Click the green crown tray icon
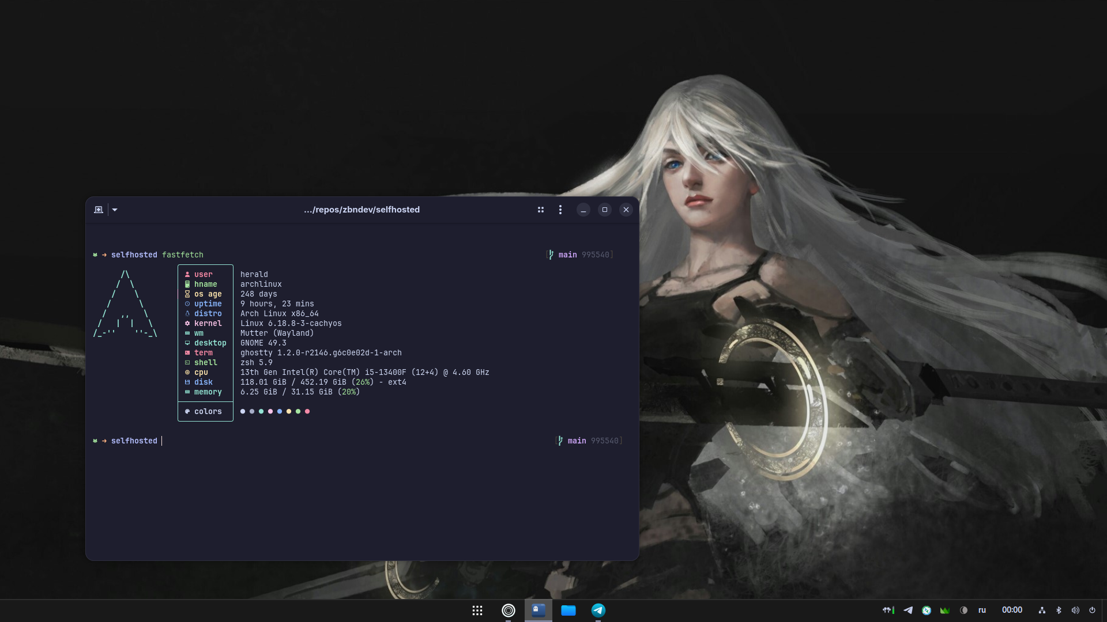 point(945,610)
